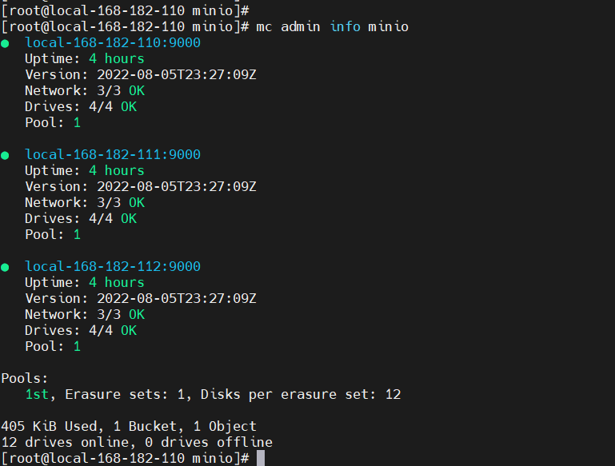Click the Drives '4/4 OK' of first node
This screenshot has width=615, height=466.
[113, 106]
